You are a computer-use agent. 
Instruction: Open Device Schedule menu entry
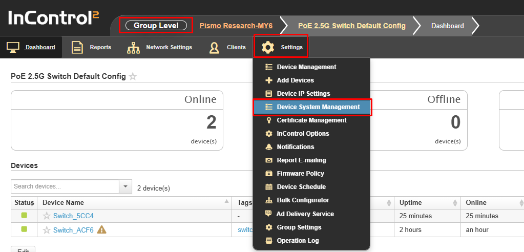pyautogui.click(x=311, y=187)
